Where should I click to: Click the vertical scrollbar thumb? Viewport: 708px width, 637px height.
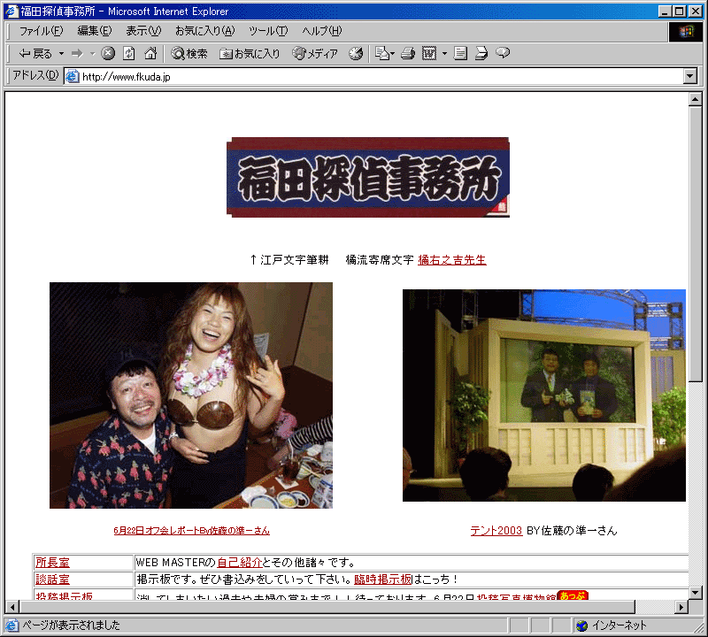coord(696,244)
